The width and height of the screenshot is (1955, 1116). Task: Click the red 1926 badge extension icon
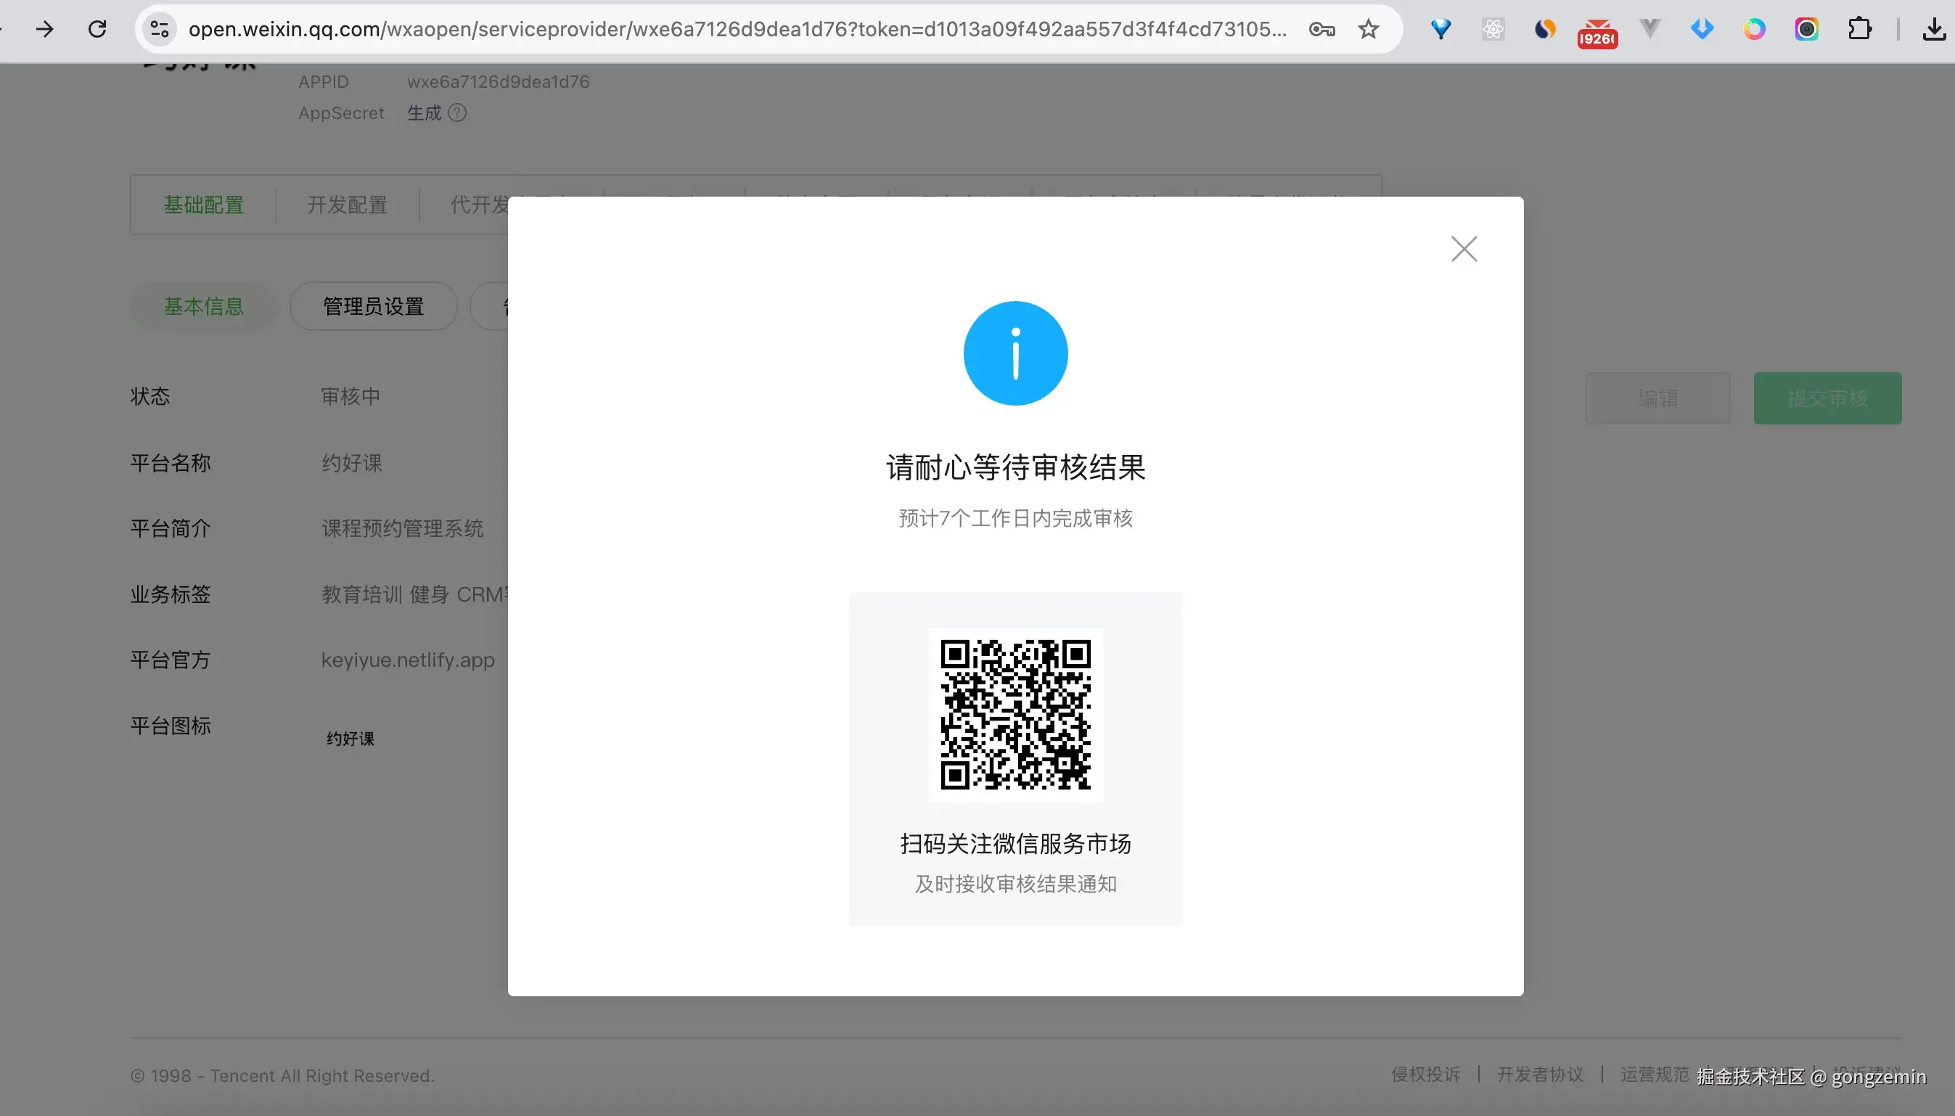point(1597,32)
